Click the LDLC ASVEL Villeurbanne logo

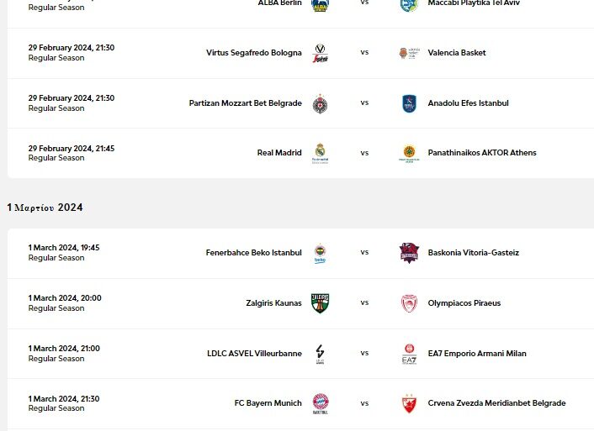pos(320,354)
